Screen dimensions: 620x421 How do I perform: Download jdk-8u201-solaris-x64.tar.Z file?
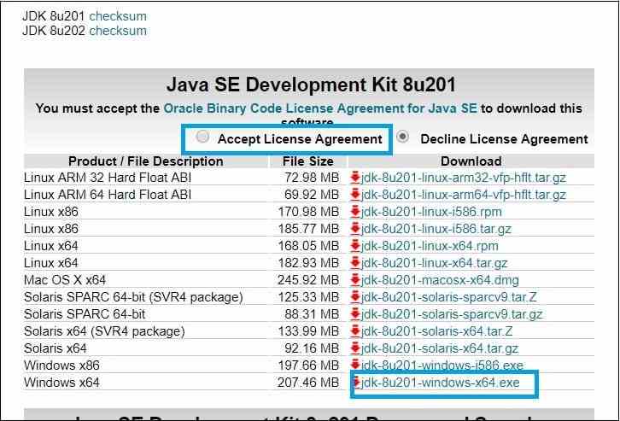pos(437,331)
